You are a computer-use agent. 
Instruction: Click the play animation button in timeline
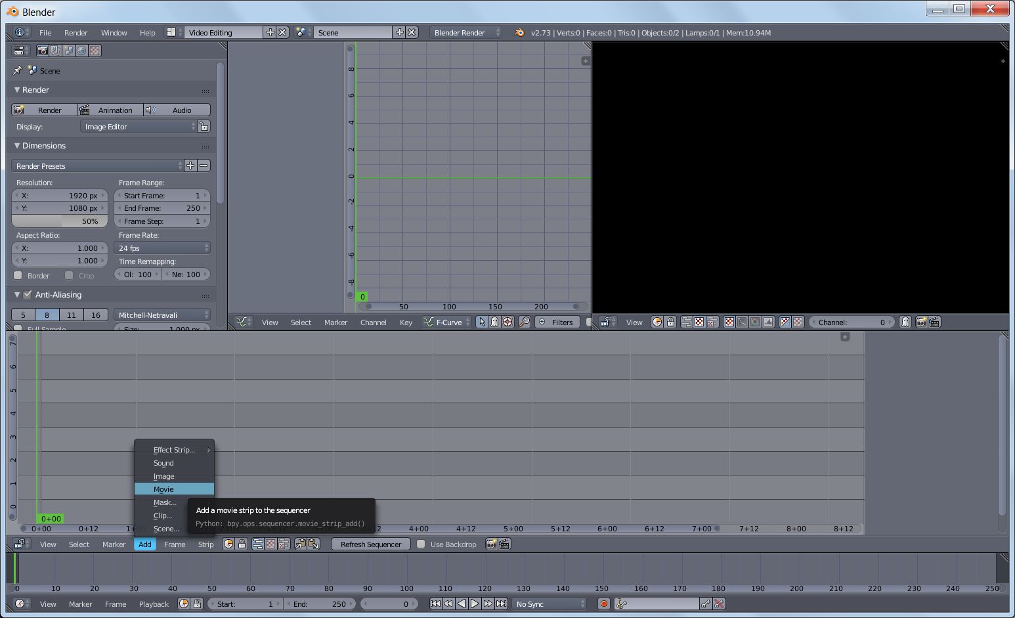click(x=475, y=604)
